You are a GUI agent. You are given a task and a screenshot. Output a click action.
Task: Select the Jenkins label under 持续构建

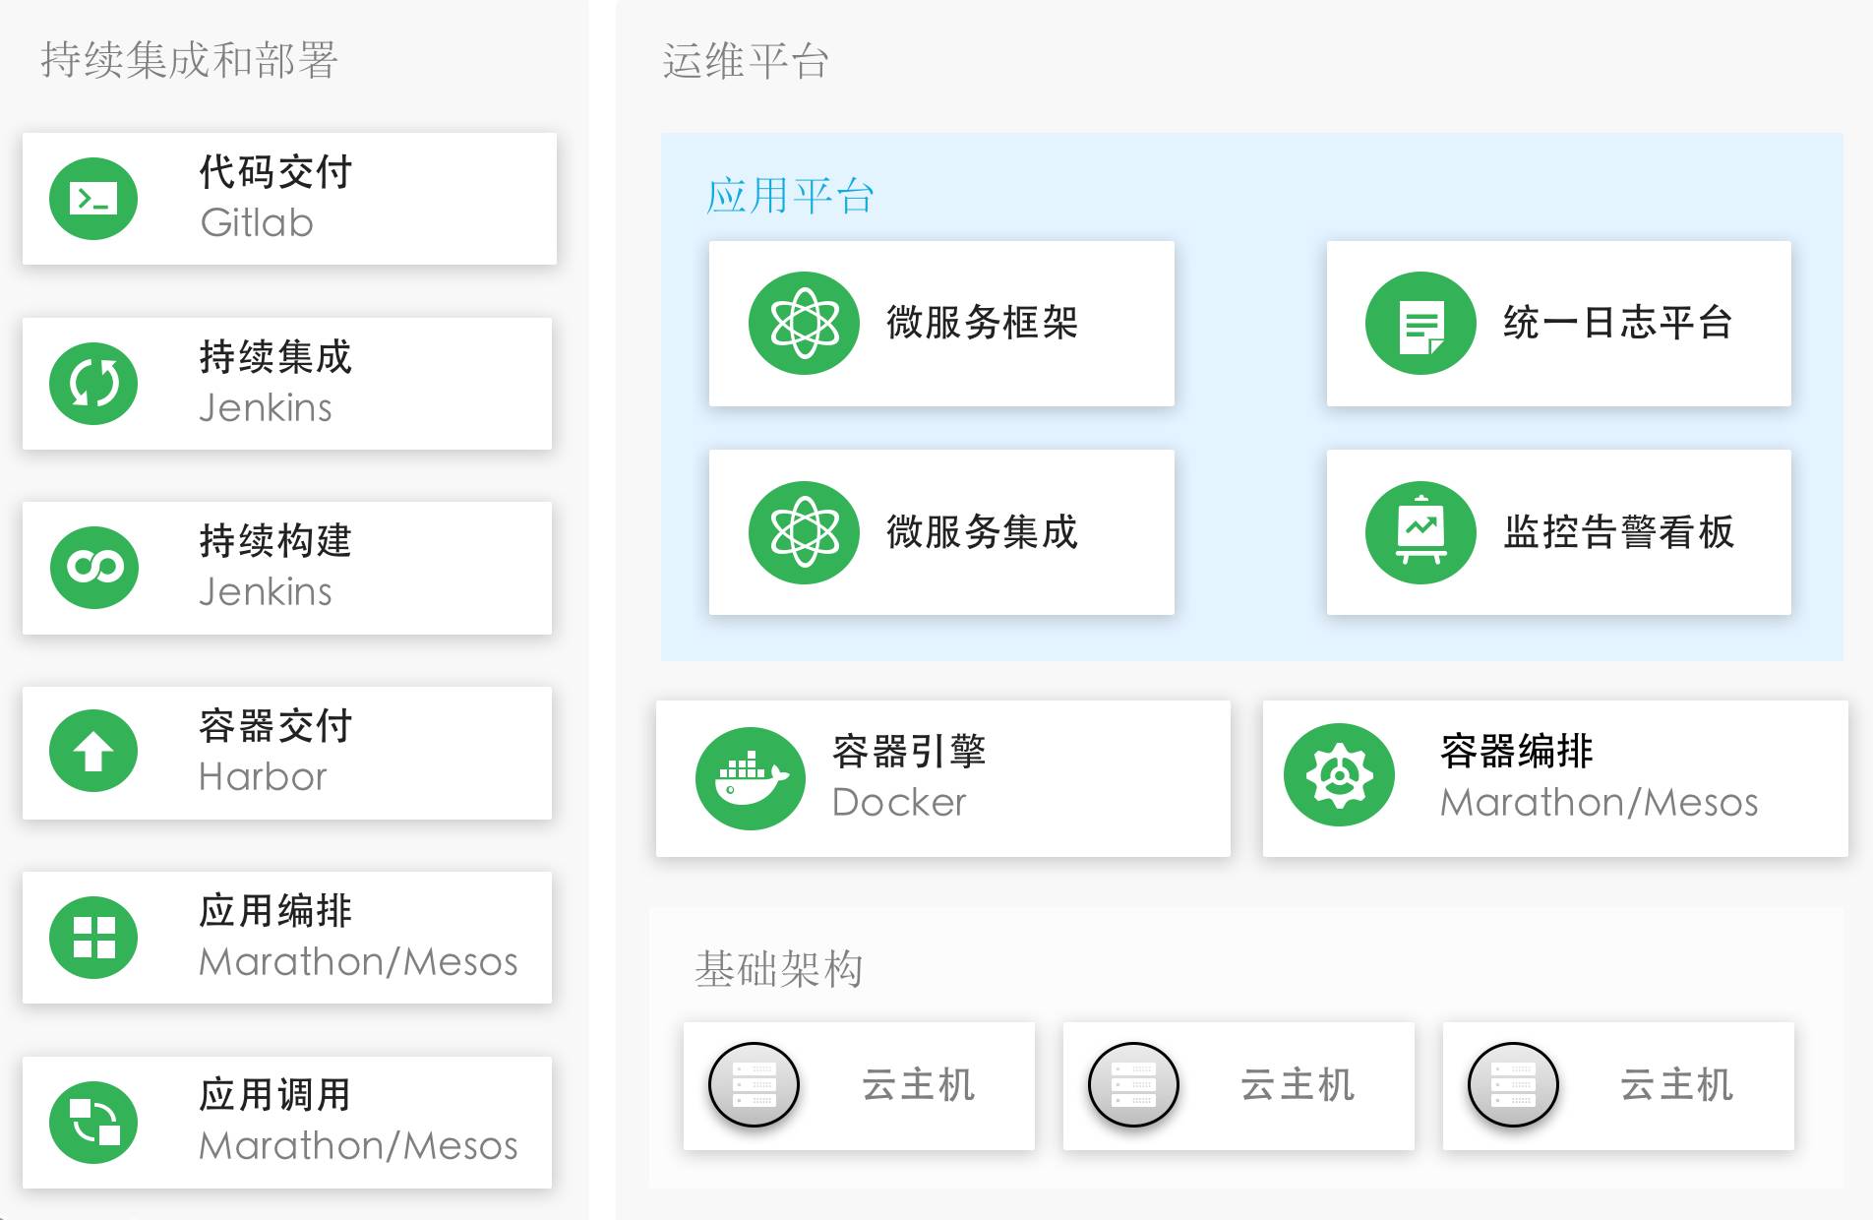point(266,591)
